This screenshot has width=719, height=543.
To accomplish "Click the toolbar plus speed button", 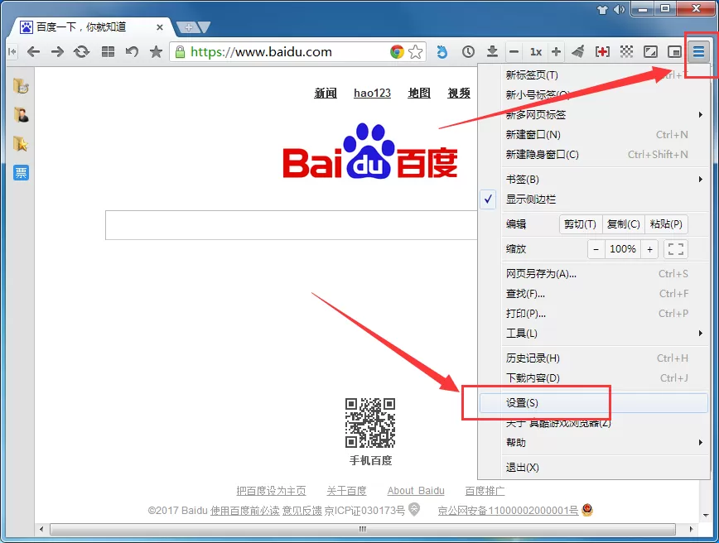I will point(556,52).
